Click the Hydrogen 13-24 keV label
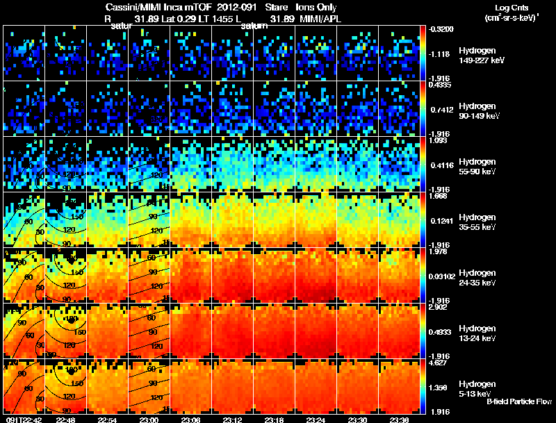556x423 pixels. (x=477, y=333)
